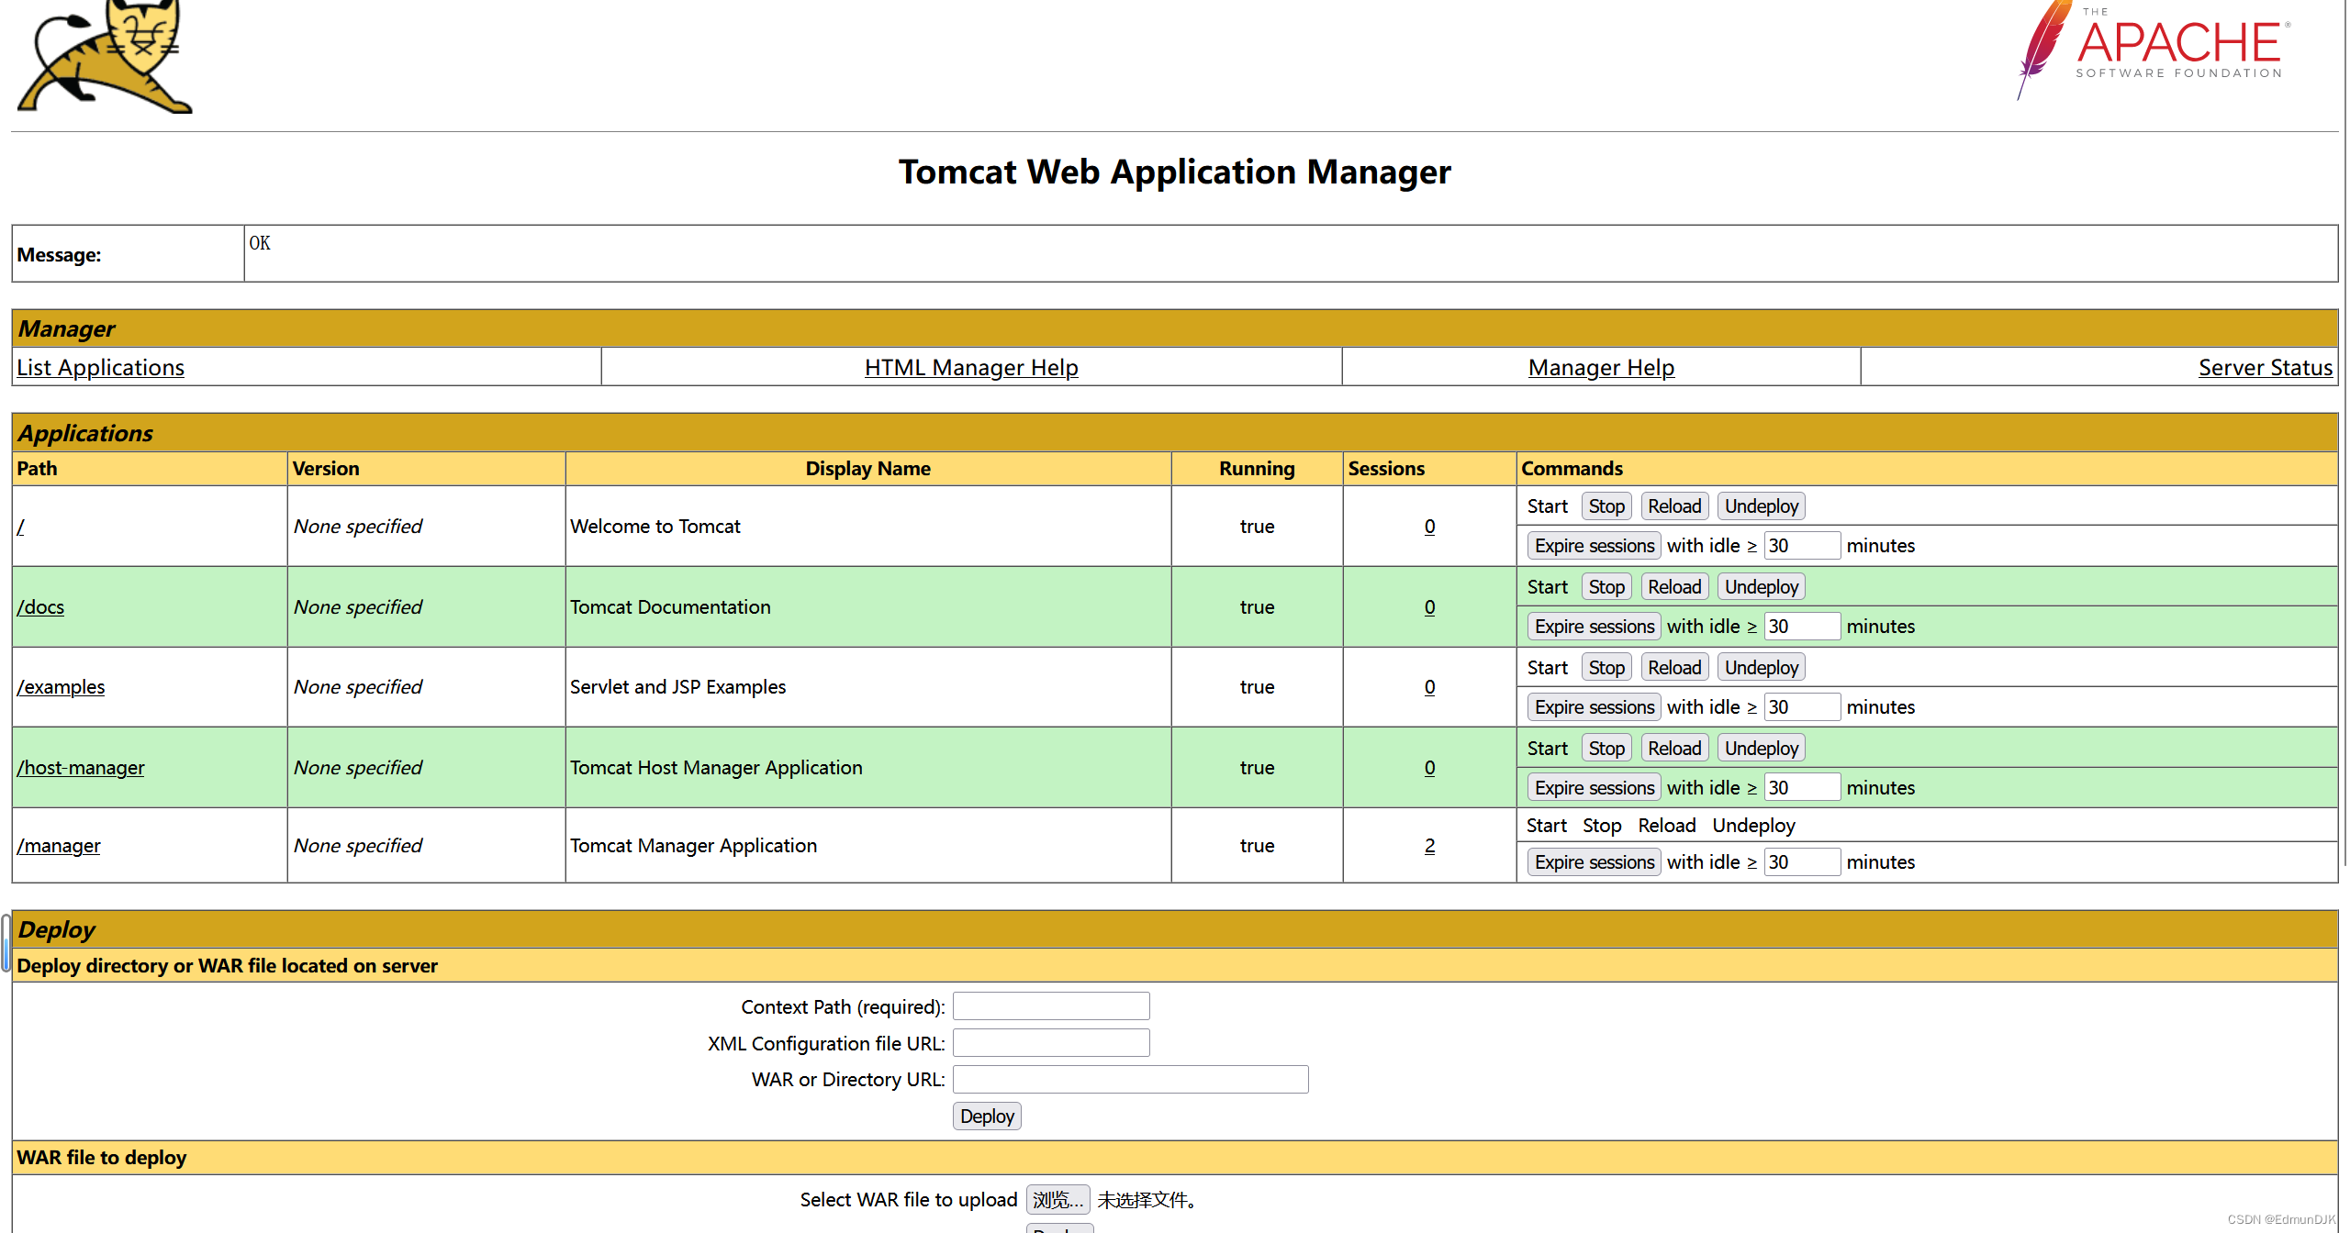View sessions count for /host-manager
The image size is (2350, 1233).
pyautogui.click(x=1429, y=768)
